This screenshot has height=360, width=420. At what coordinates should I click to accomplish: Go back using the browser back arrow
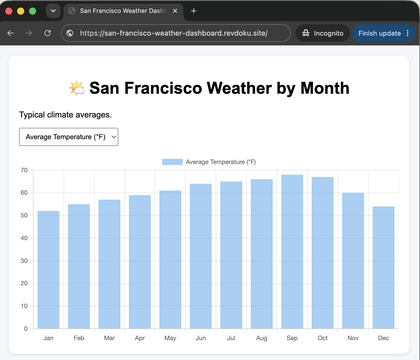click(x=10, y=33)
